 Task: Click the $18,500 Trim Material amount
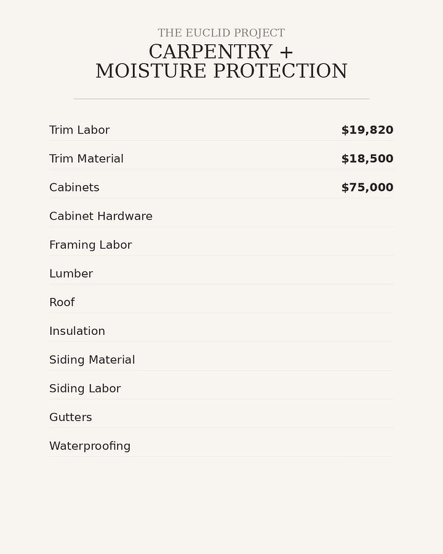tap(367, 158)
